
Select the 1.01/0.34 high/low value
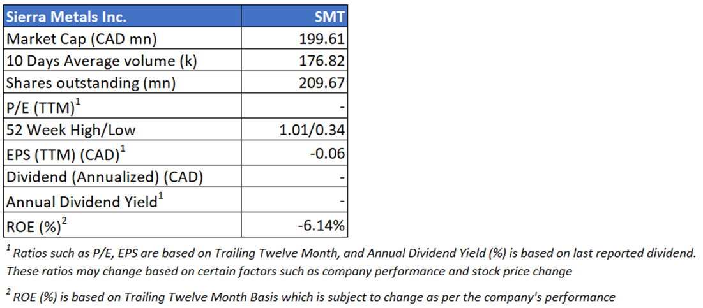[313, 131]
